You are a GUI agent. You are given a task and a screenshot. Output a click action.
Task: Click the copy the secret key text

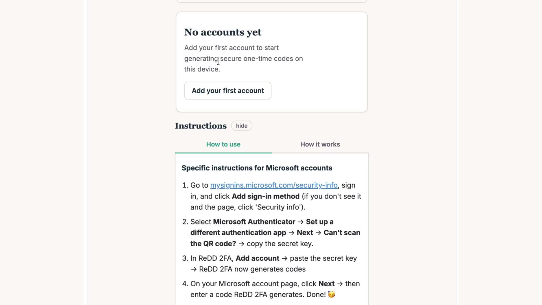click(x=280, y=244)
